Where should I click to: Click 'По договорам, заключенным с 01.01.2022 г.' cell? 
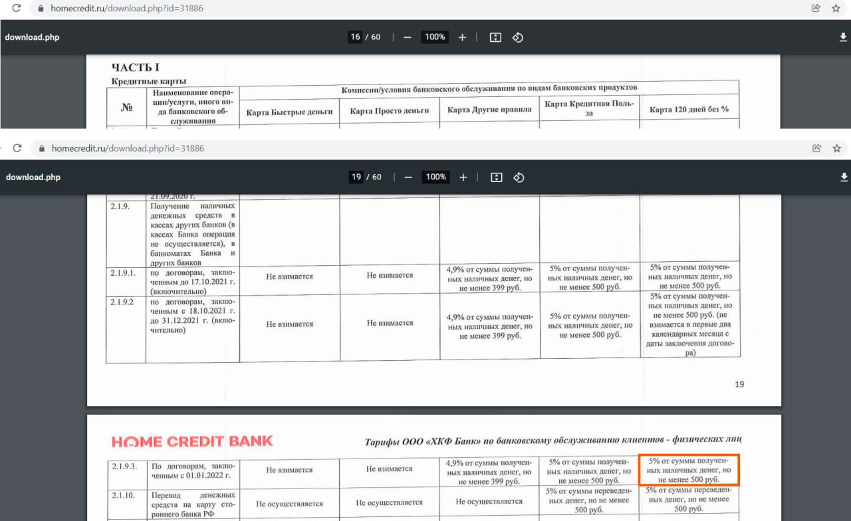193,470
